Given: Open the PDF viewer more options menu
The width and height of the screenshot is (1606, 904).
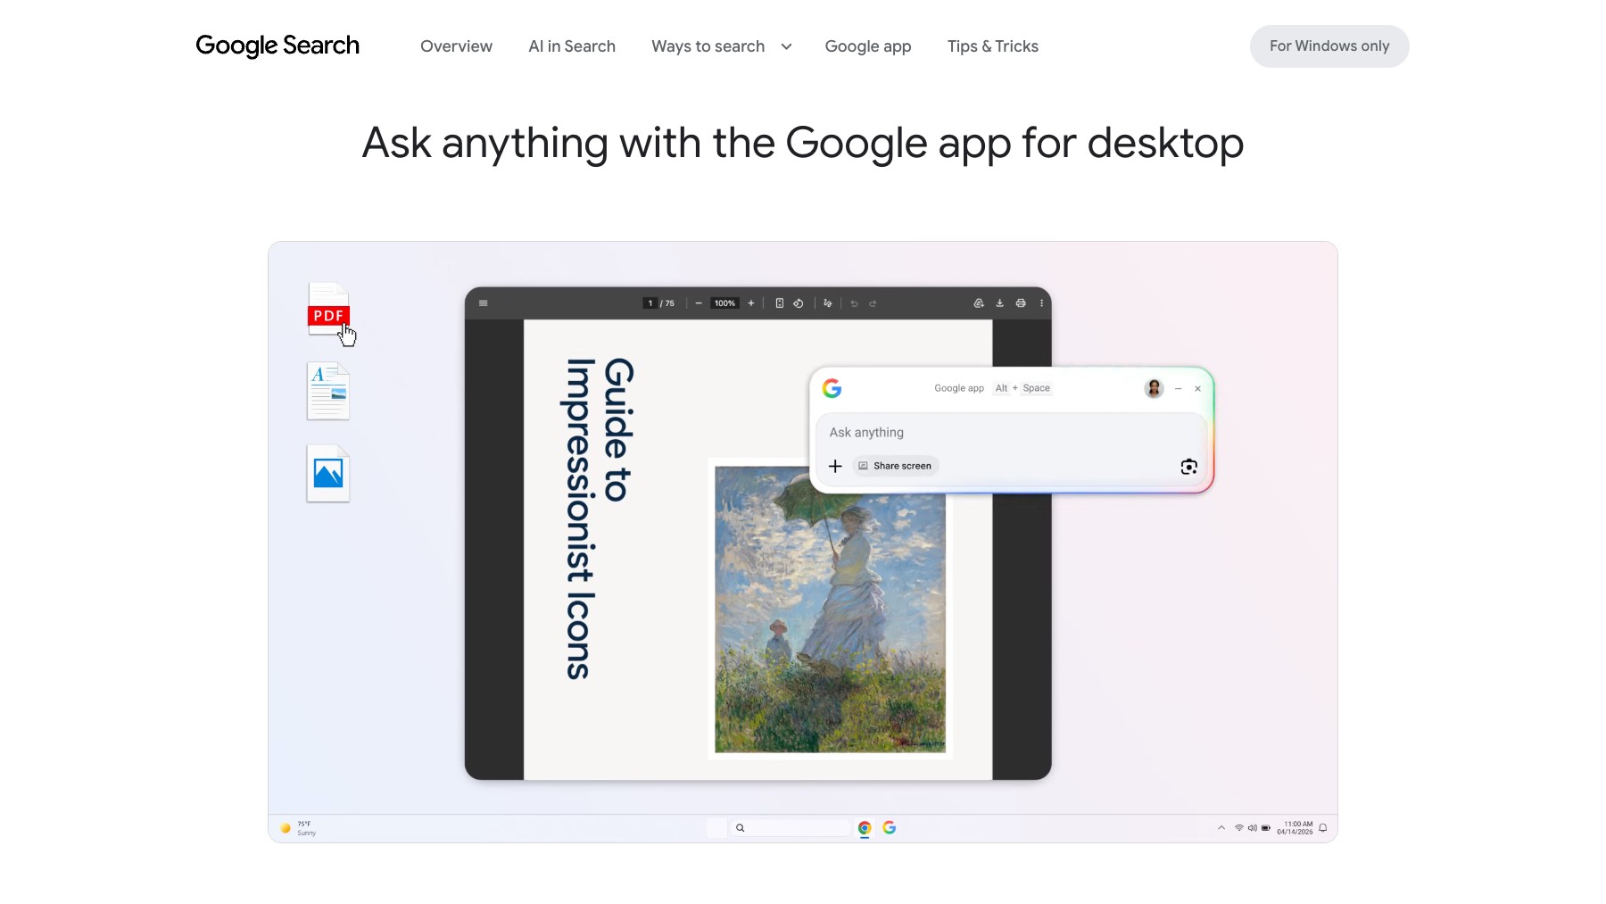Looking at the screenshot, I should 1041,303.
